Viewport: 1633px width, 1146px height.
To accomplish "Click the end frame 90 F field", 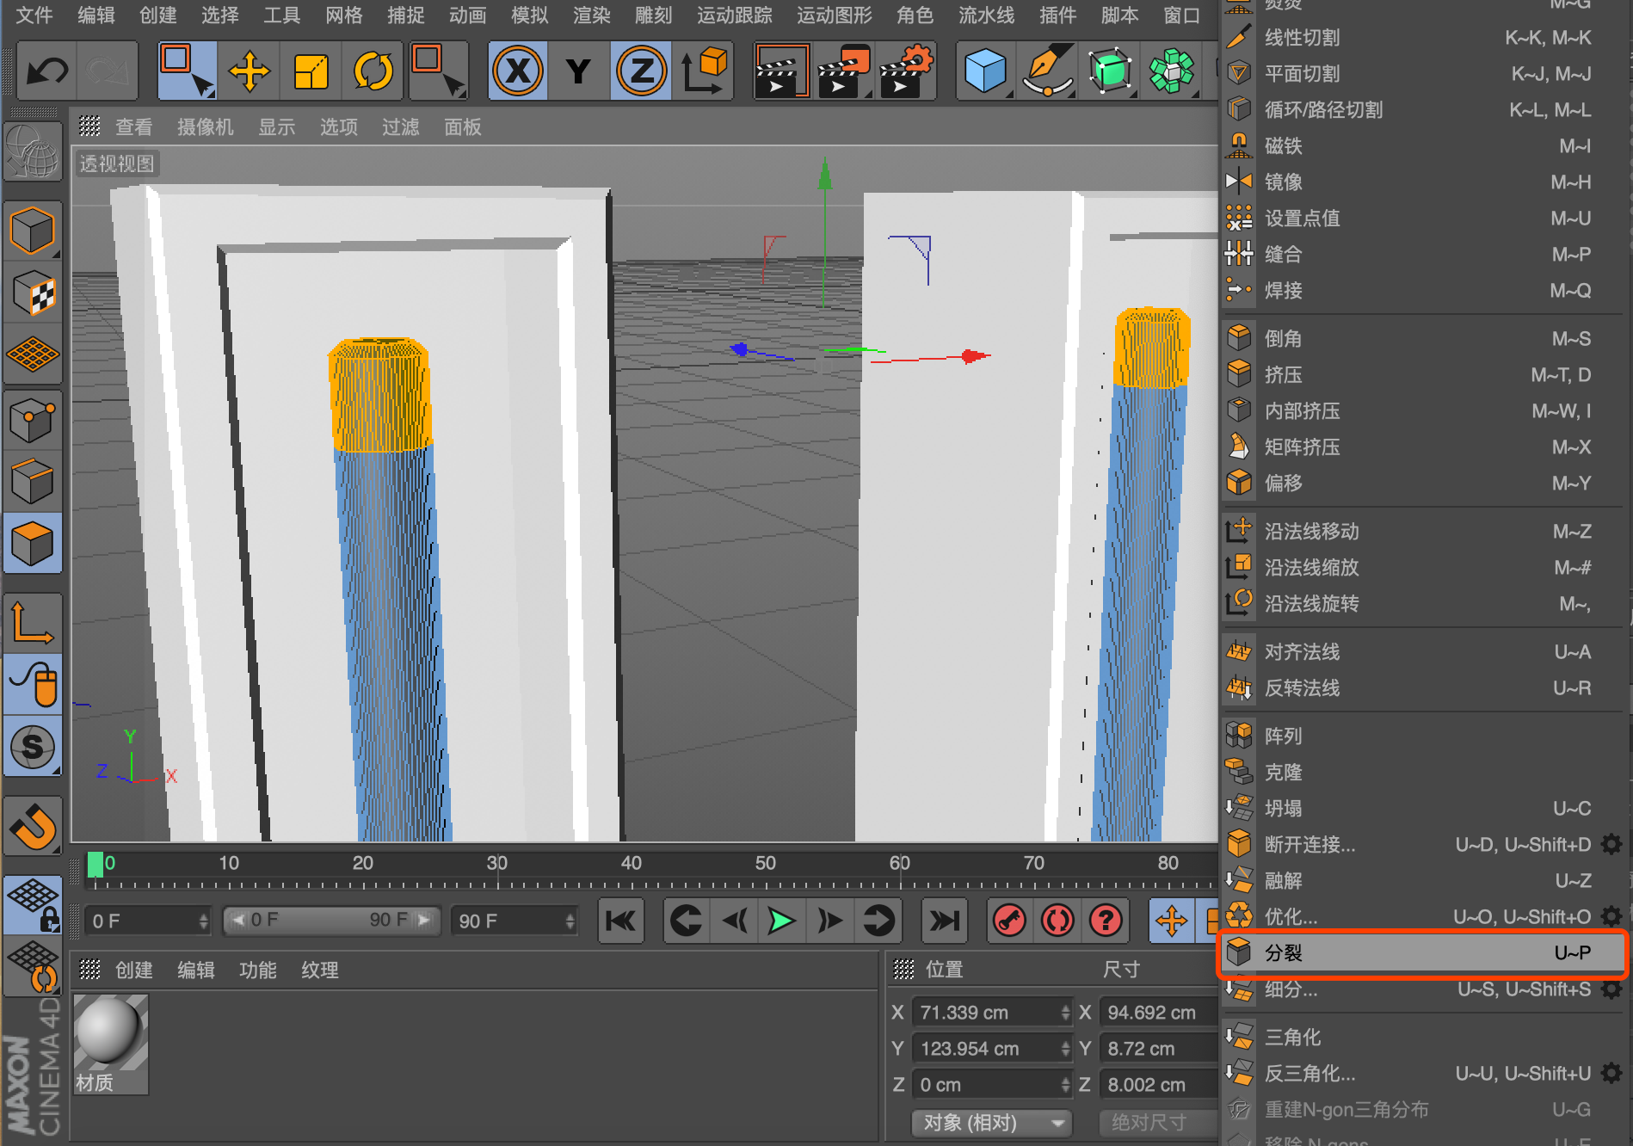I will pos(515,921).
